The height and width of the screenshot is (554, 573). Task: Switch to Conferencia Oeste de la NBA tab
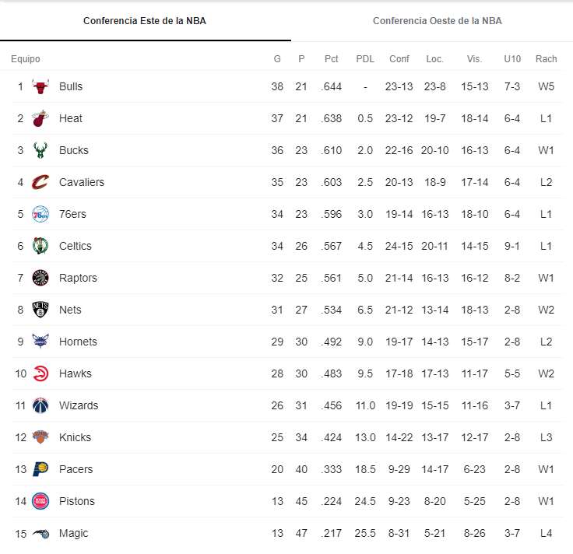click(x=437, y=21)
